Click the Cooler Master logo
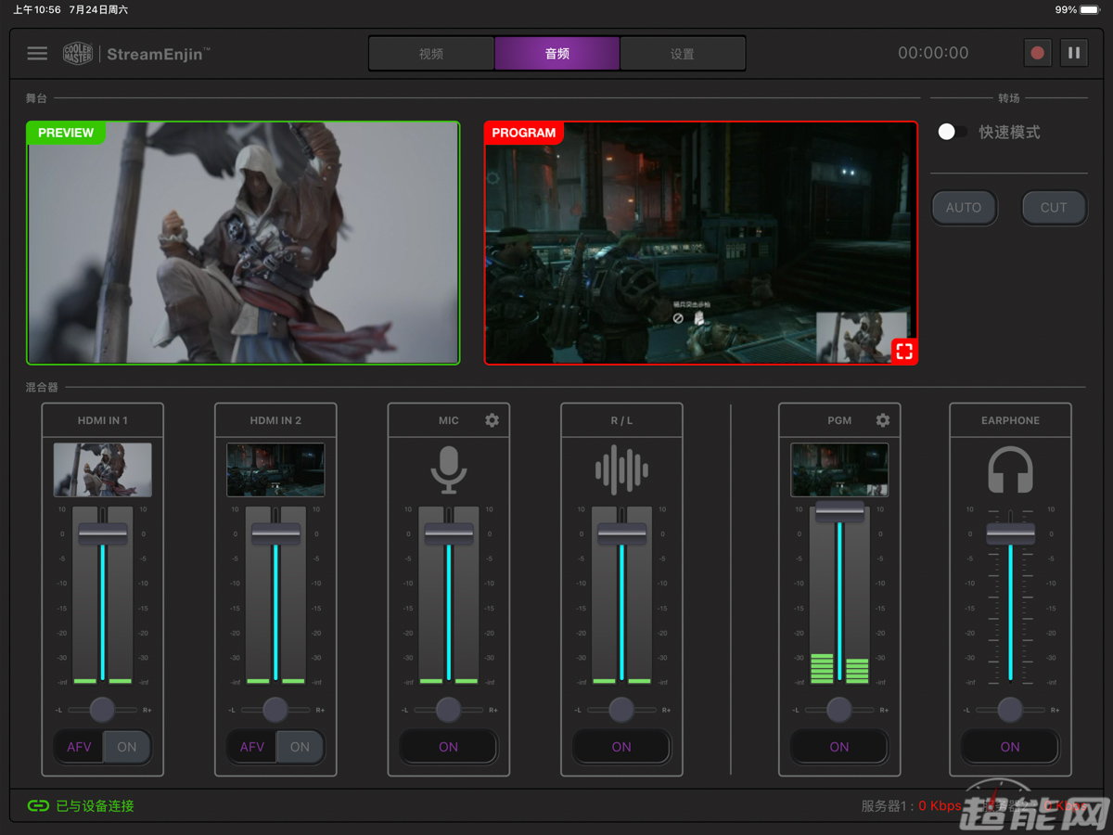This screenshot has width=1113, height=835. 78,54
